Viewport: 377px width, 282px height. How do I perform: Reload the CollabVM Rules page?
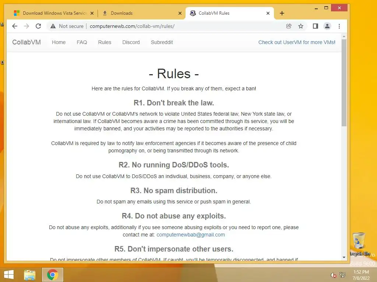tap(38, 26)
